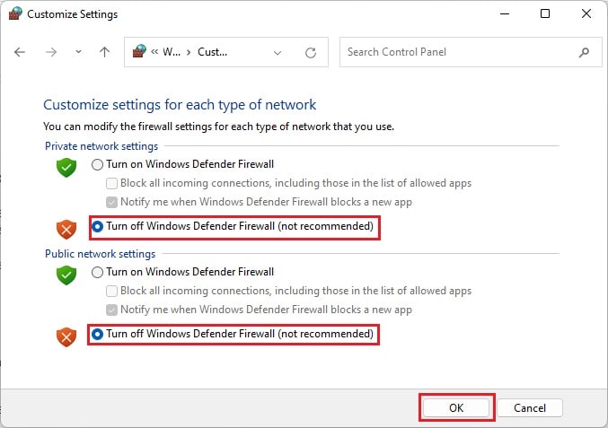Click the 'Customize settings for each type of network' heading
The width and height of the screenshot is (608, 428).
tap(180, 105)
